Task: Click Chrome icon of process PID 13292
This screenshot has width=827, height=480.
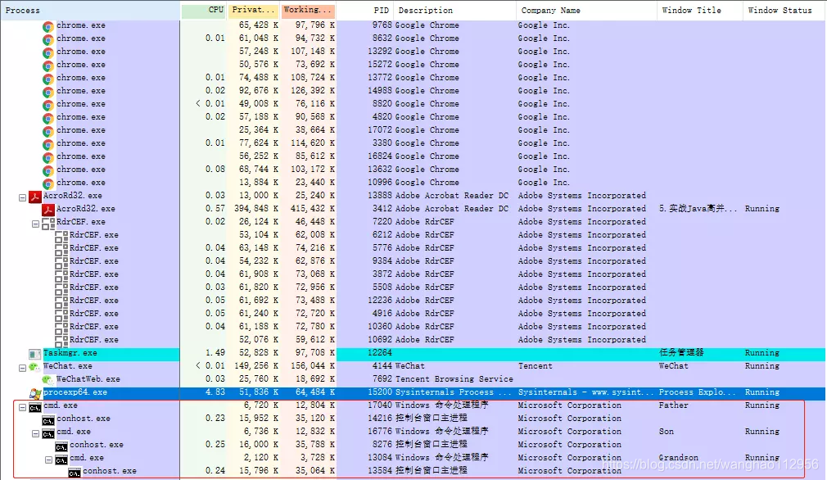Action: click(48, 52)
